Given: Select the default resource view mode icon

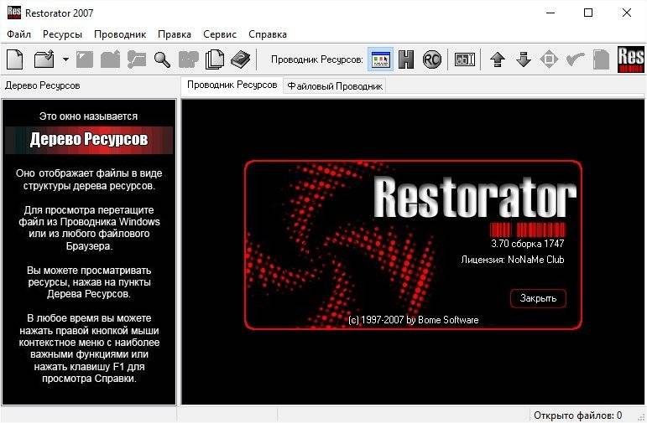Looking at the screenshot, I should (380, 59).
